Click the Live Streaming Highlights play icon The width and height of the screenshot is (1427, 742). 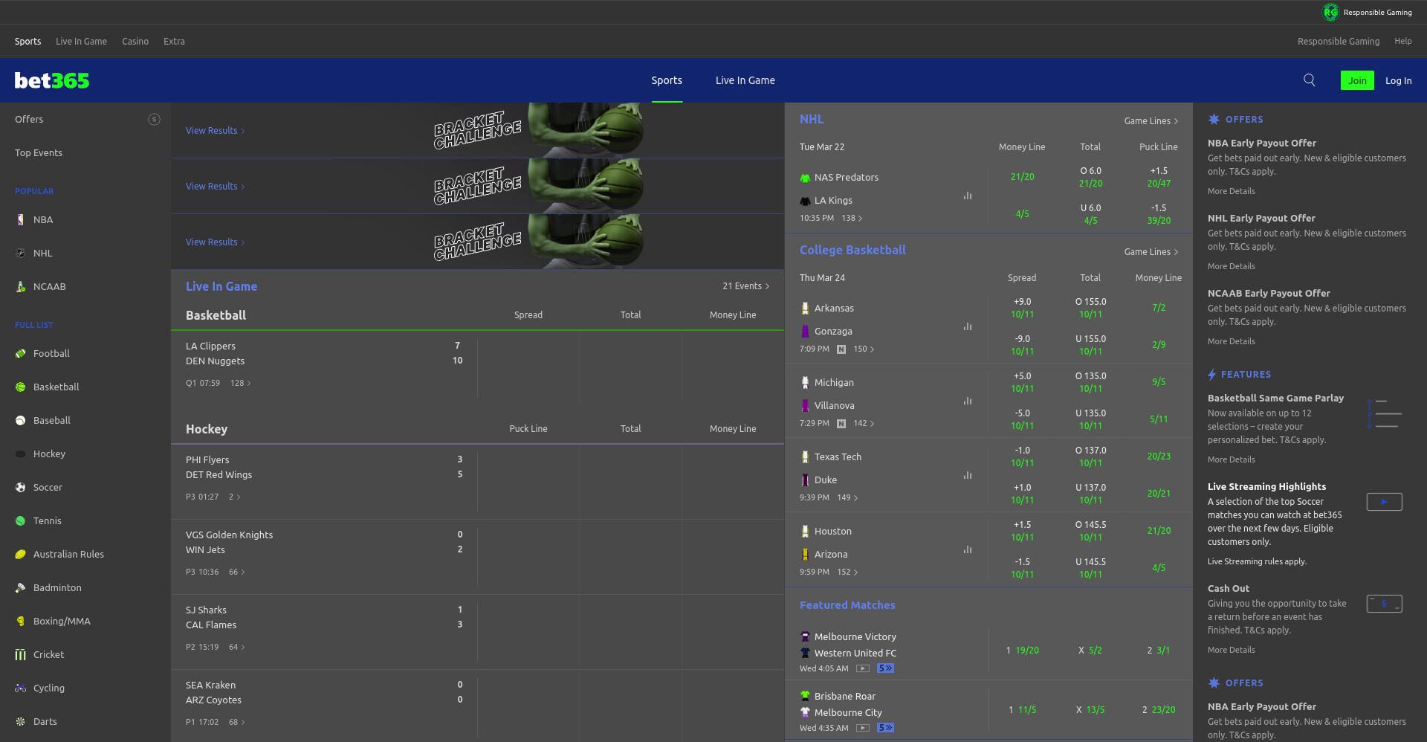coord(1384,502)
